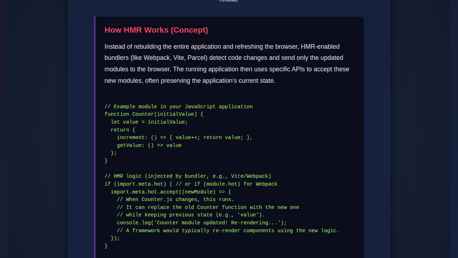Image resolution: width=458 pixels, height=258 pixels.
Task: Click the heading How HMR Works (Concept)
Action: pos(156,30)
